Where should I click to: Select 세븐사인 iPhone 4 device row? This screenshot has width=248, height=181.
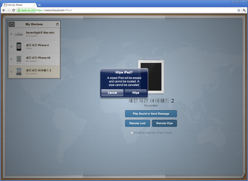[x=34, y=47]
